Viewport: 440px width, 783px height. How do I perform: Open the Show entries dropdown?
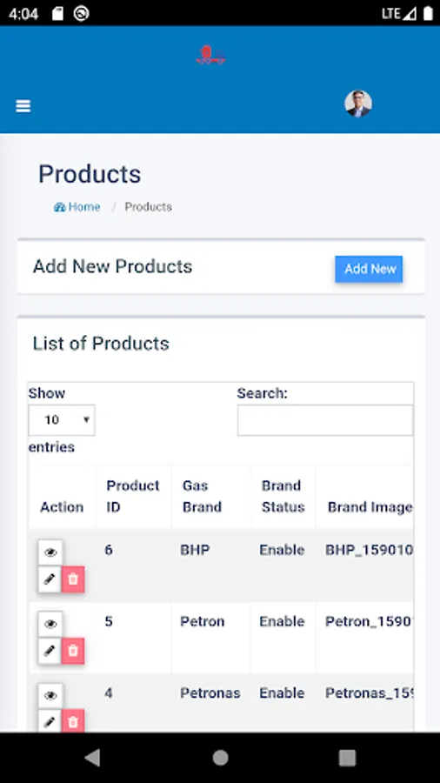pyautogui.click(x=62, y=420)
